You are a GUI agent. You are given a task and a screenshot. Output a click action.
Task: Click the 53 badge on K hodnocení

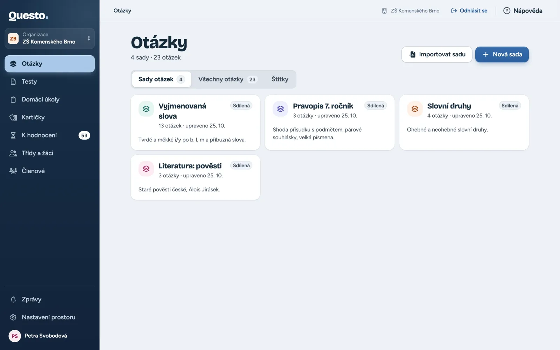(x=84, y=135)
